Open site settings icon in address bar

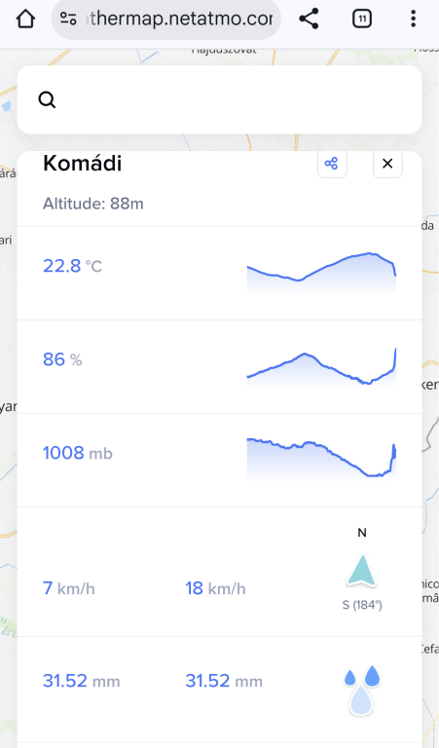(x=68, y=19)
